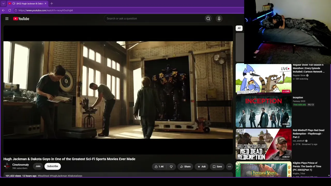Subscribe to CineAnomaly
Image resolution: width=331 pixels, height=186 pixels.
52,166
